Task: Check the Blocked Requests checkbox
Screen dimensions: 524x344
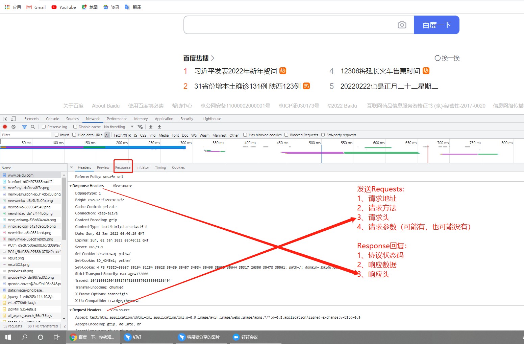Action: click(x=286, y=135)
